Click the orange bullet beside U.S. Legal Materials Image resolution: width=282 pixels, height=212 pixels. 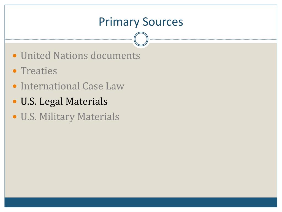pyautogui.click(x=15, y=102)
